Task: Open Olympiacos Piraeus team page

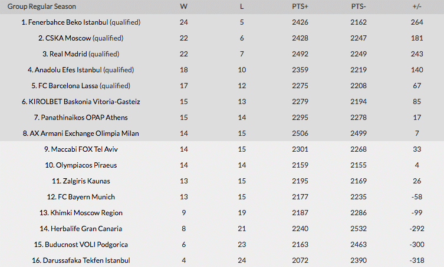Action: click(x=86, y=165)
